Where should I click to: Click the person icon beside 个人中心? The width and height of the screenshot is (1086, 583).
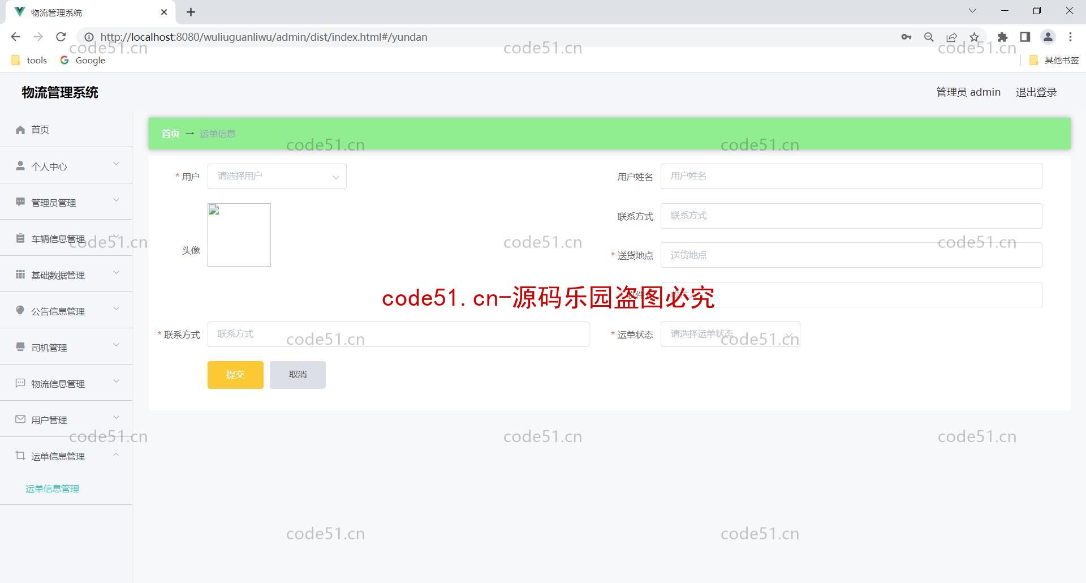[20, 165]
